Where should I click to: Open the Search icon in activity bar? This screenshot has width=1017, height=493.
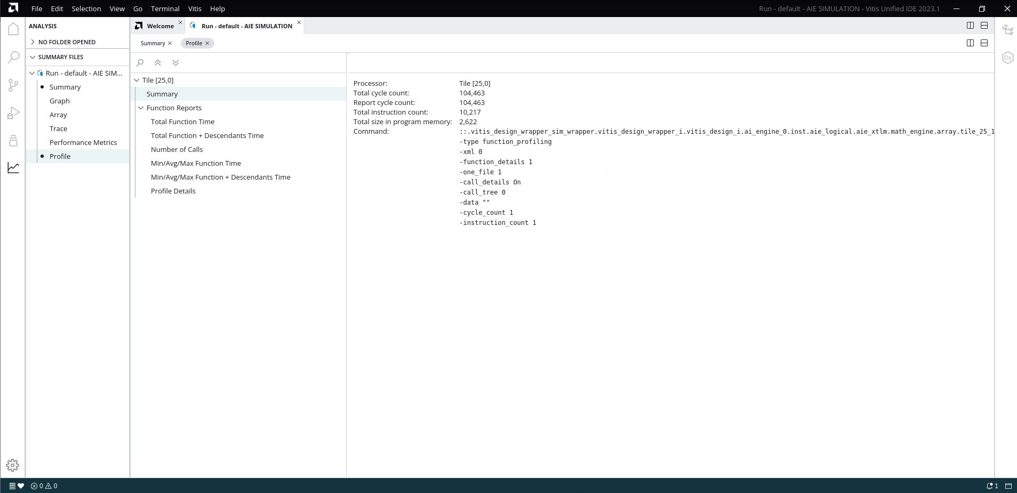tap(13, 57)
